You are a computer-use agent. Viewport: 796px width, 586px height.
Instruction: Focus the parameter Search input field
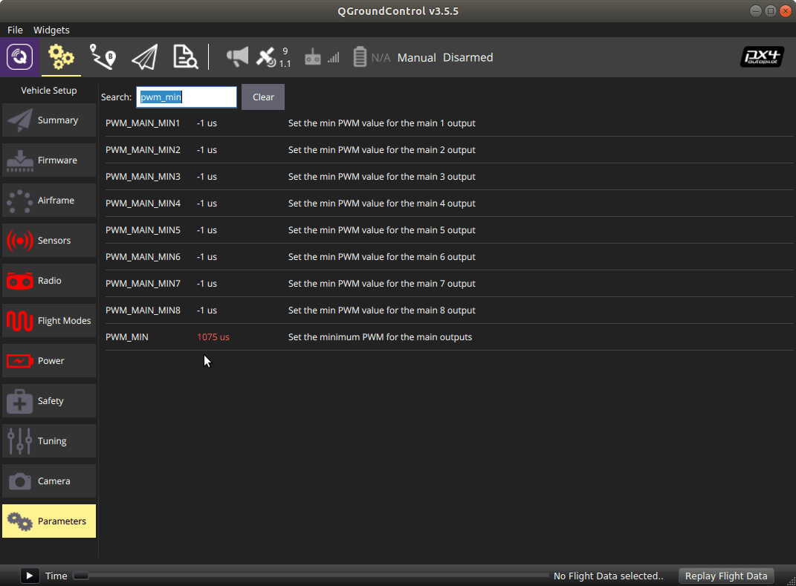187,97
